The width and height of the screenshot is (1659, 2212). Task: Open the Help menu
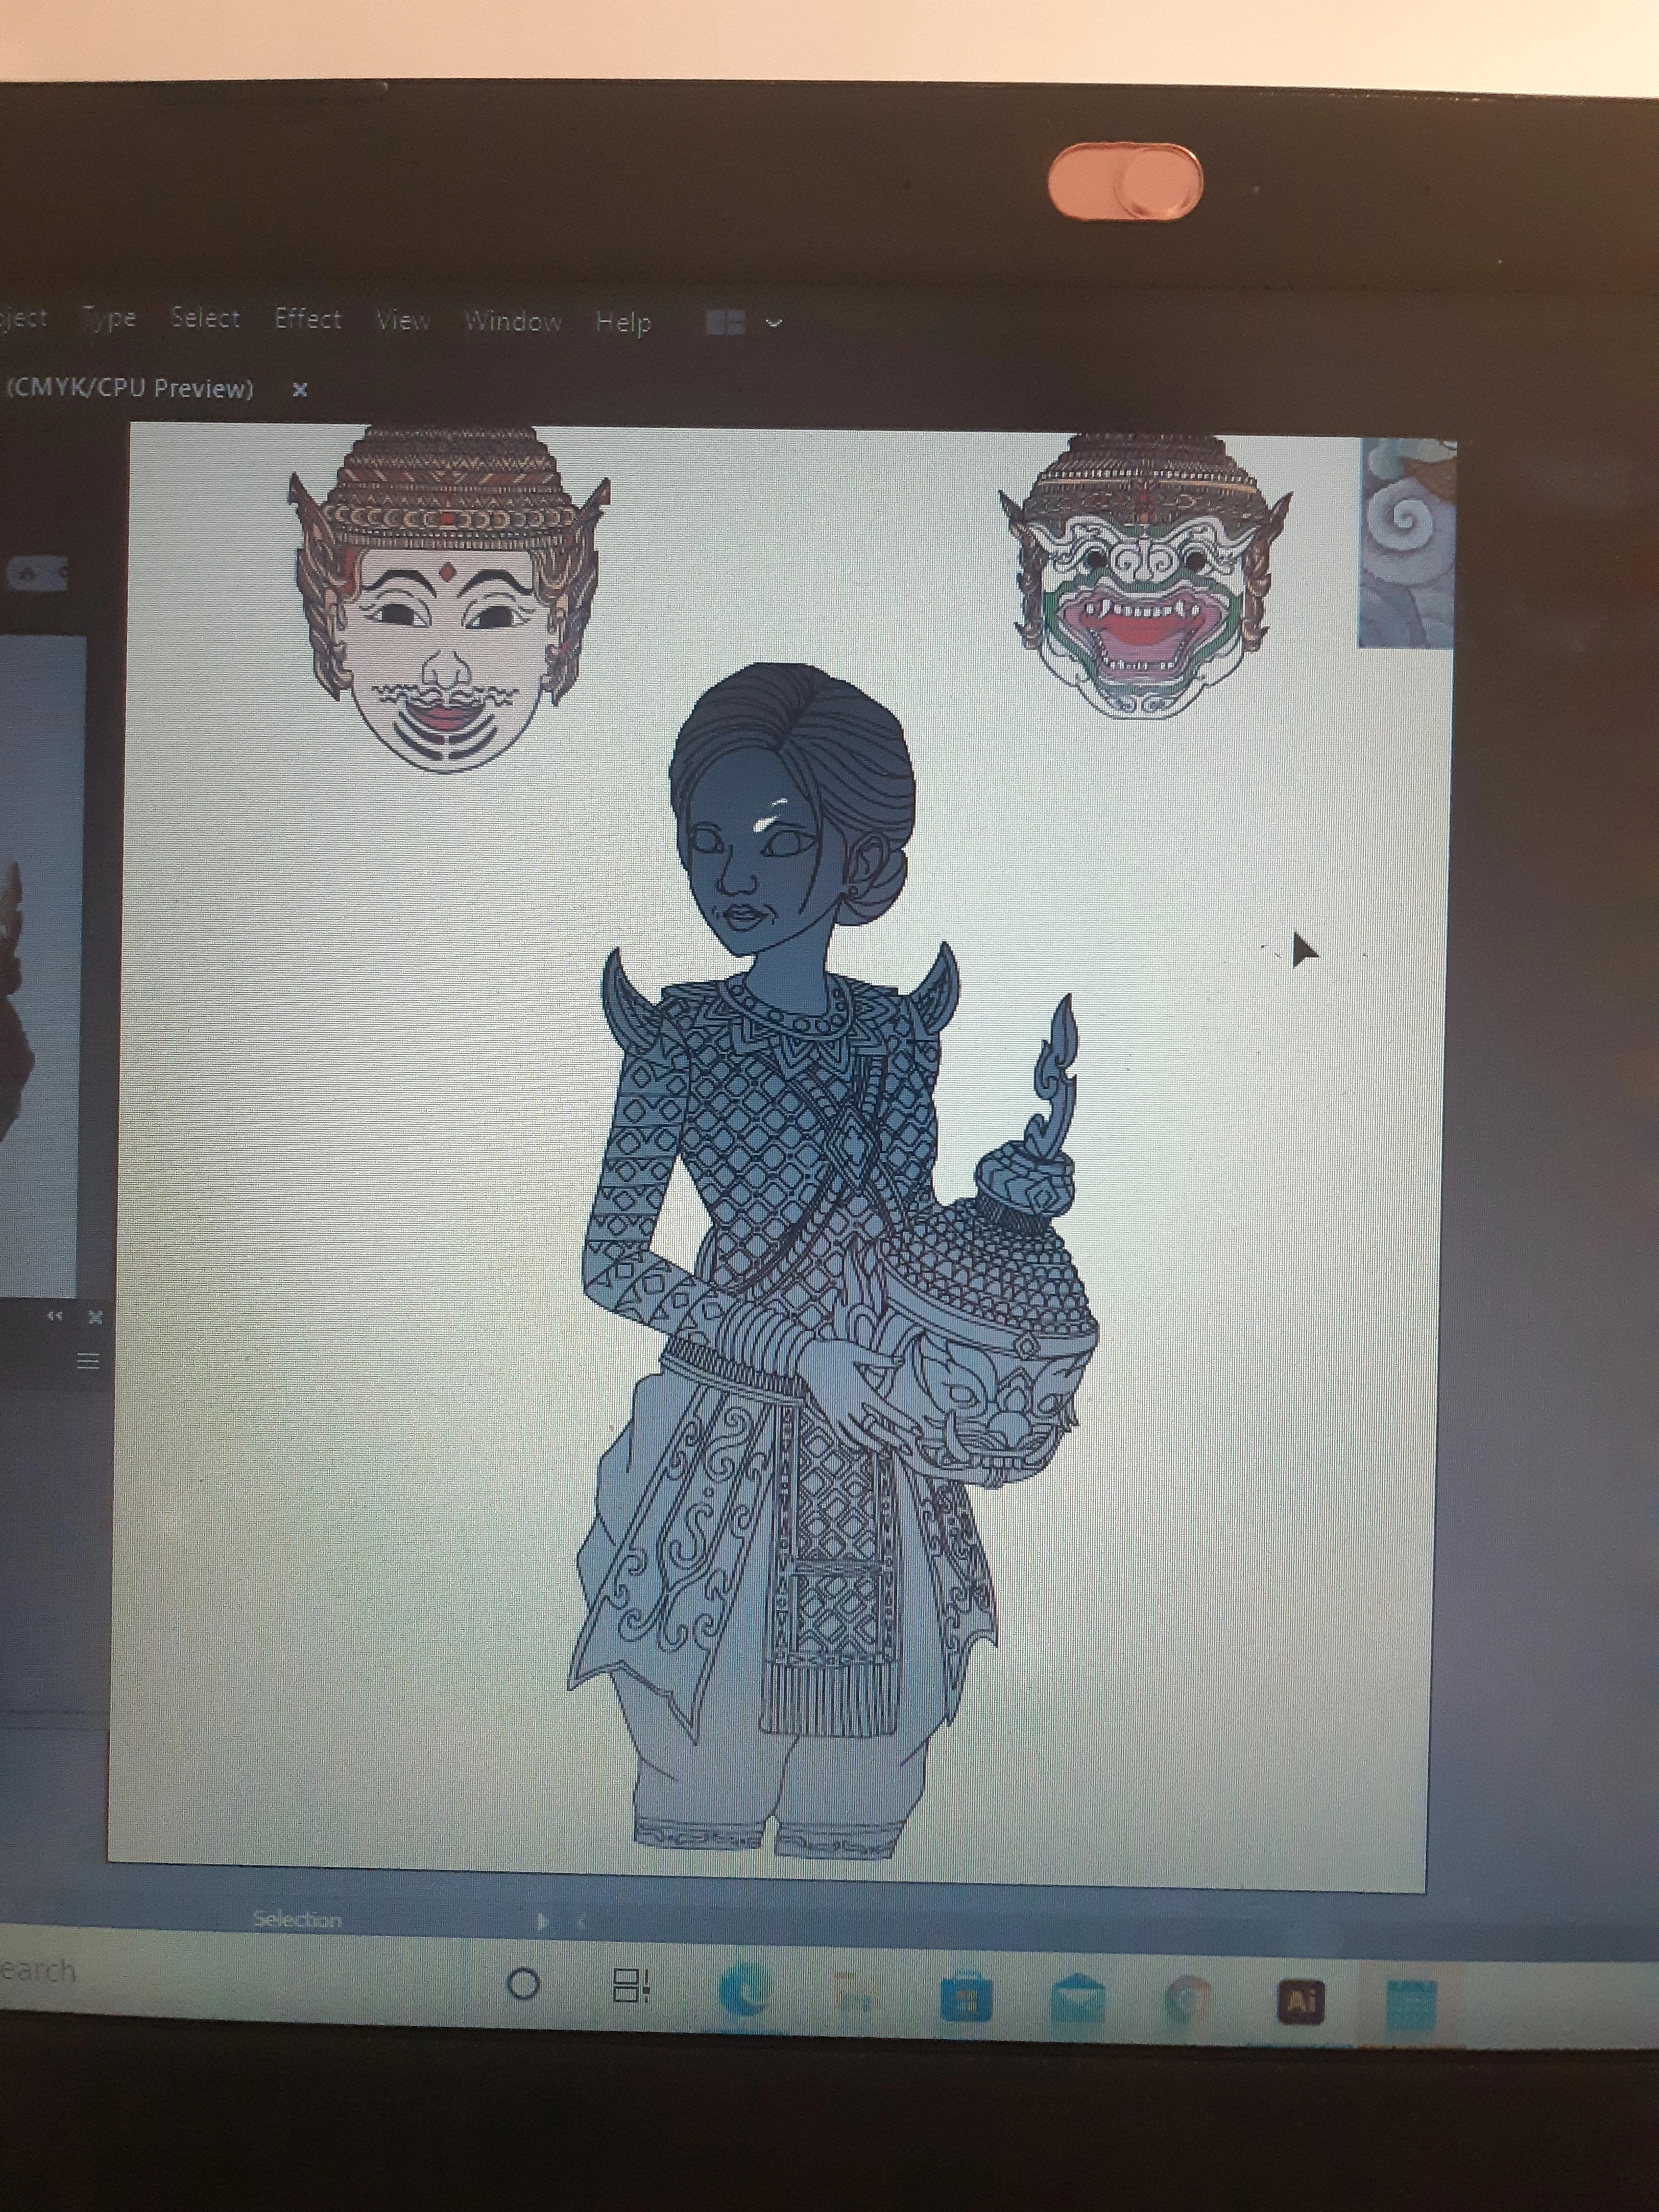[x=623, y=322]
